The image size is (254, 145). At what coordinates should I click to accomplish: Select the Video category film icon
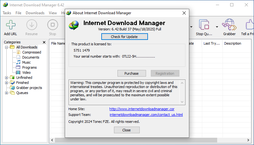coord(18,72)
